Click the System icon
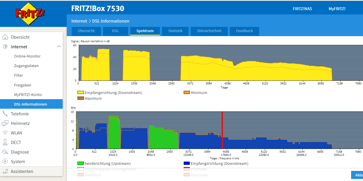 (5, 161)
